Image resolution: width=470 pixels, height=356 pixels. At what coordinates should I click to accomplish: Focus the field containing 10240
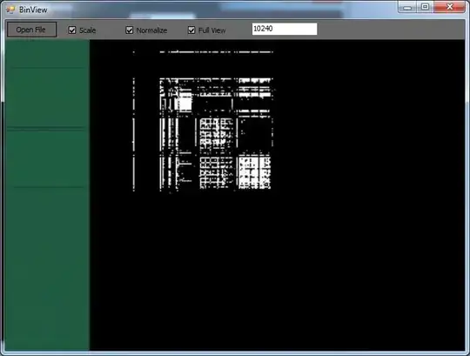click(x=285, y=29)
